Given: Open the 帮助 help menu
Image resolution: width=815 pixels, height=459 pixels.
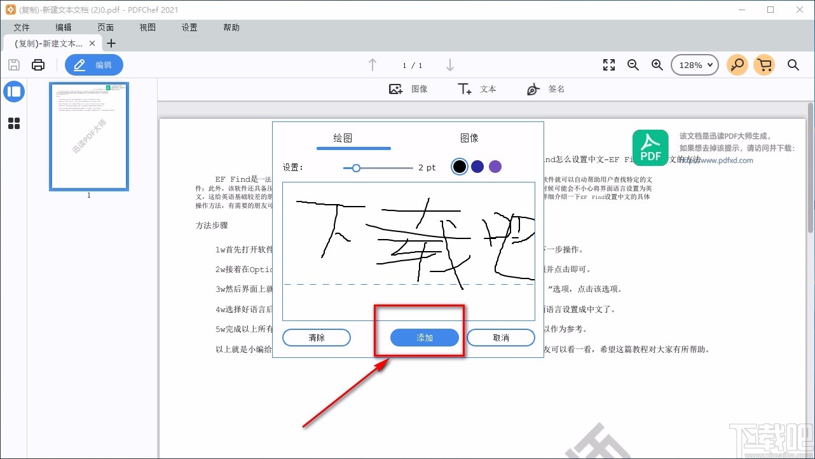Looking at the screenshot, I should coord(231,27).
